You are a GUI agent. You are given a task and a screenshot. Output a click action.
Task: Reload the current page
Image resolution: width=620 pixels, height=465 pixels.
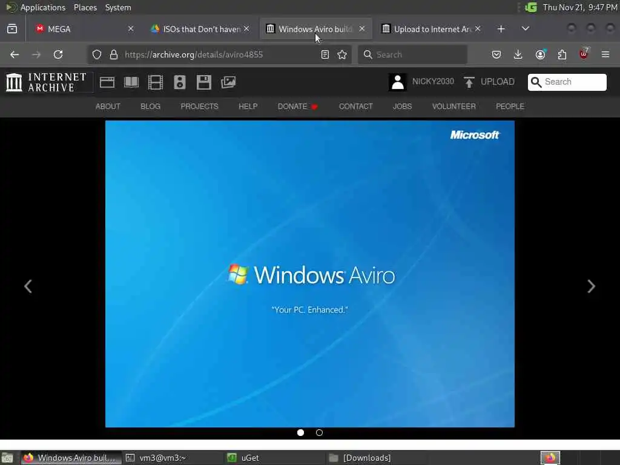click(58, 54)
